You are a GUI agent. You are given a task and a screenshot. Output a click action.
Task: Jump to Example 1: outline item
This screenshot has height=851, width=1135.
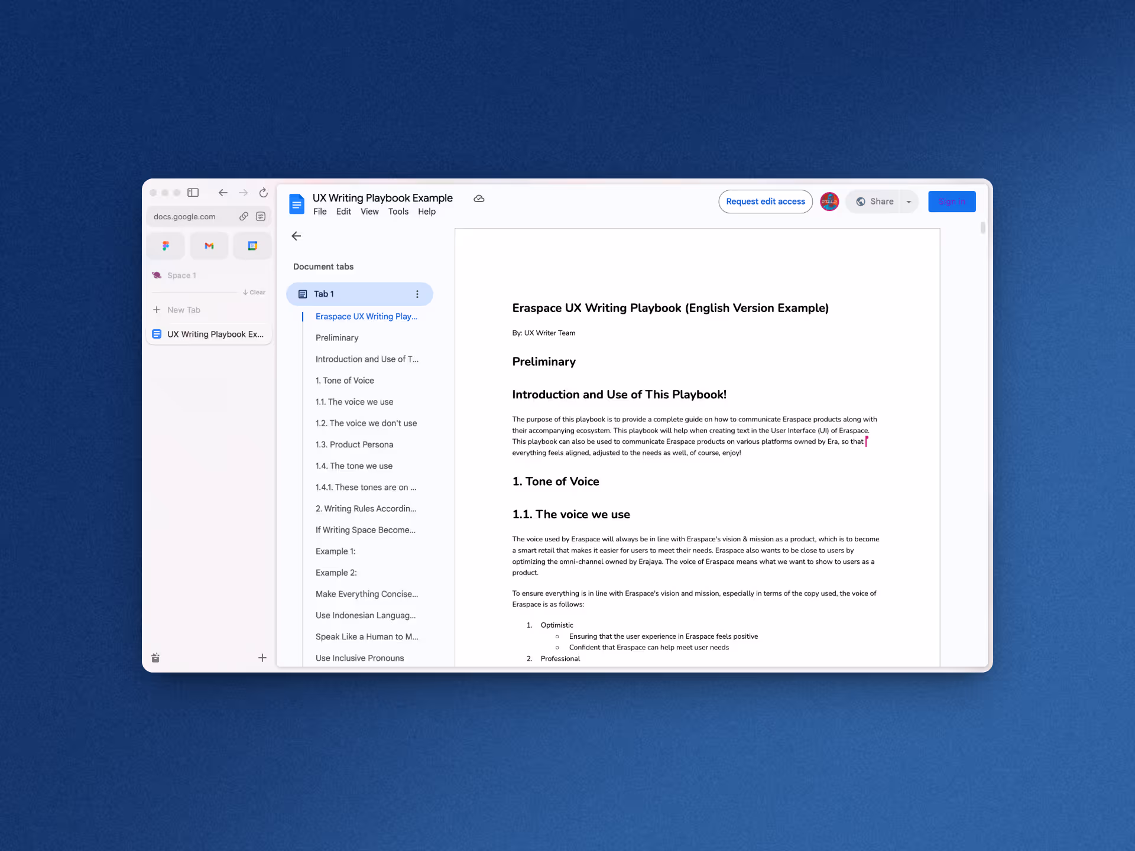coord(336,551)
